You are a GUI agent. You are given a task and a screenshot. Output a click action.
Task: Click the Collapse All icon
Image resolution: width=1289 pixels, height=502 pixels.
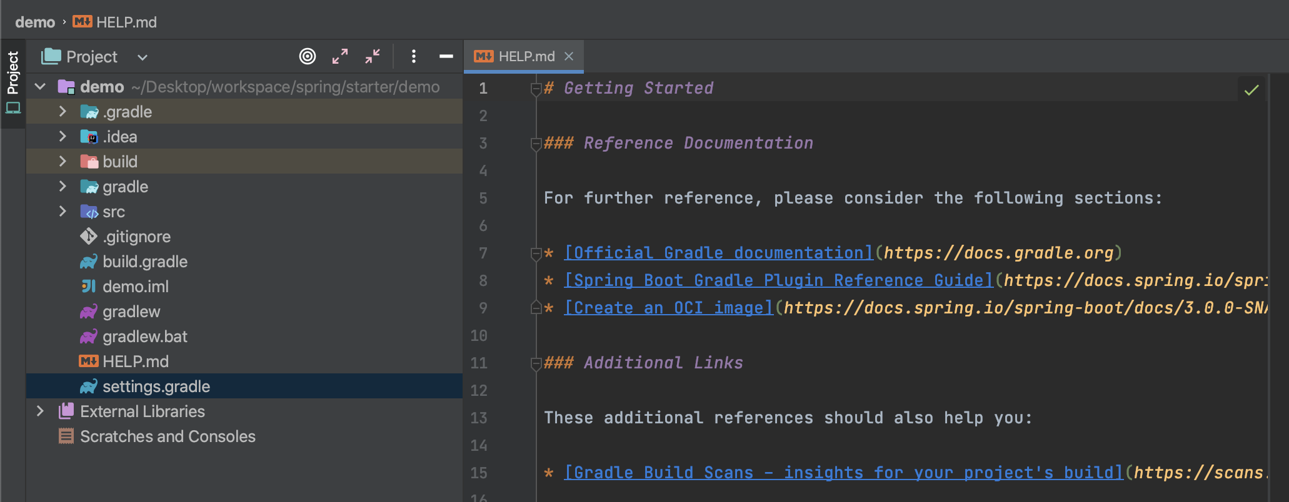pyautogui.click(x=373, y=57)
